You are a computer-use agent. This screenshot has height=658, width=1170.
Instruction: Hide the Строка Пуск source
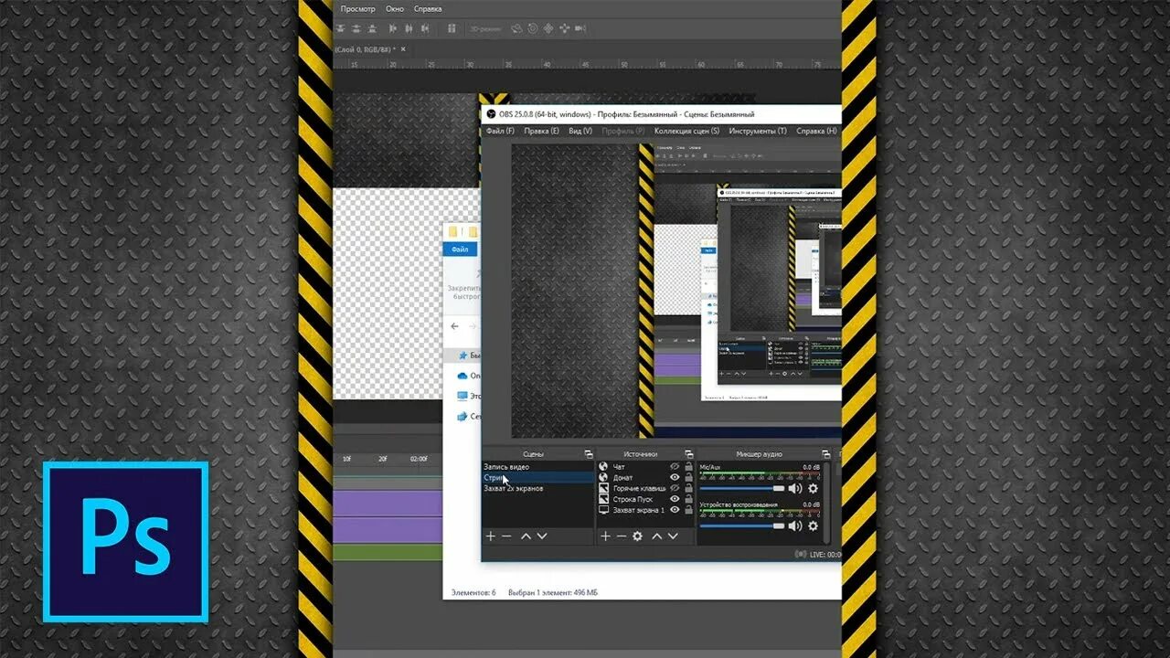tap(675, 500)
